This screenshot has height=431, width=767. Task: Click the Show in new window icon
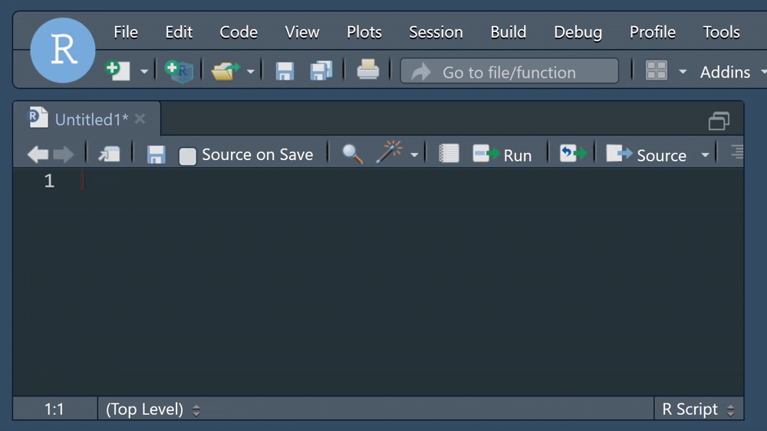click(x=109, y=154)
